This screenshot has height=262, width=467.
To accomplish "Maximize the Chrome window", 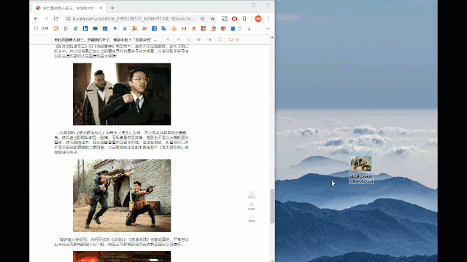I will coord(253,5).
